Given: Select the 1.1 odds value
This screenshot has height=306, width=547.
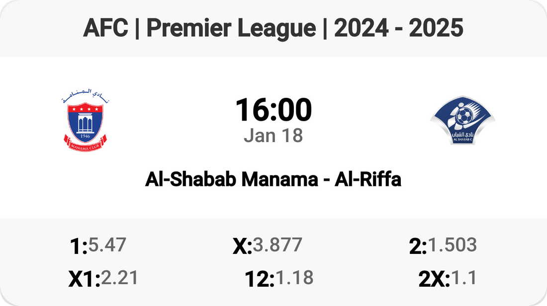Looking at the screenshot, I should 463,278.
